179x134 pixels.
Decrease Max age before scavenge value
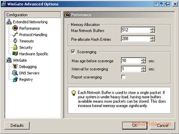(x=143, y=62)
